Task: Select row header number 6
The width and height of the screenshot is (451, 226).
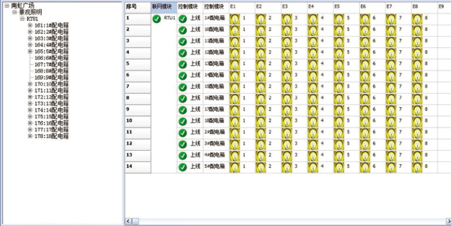Action: (x=138, y=77)
